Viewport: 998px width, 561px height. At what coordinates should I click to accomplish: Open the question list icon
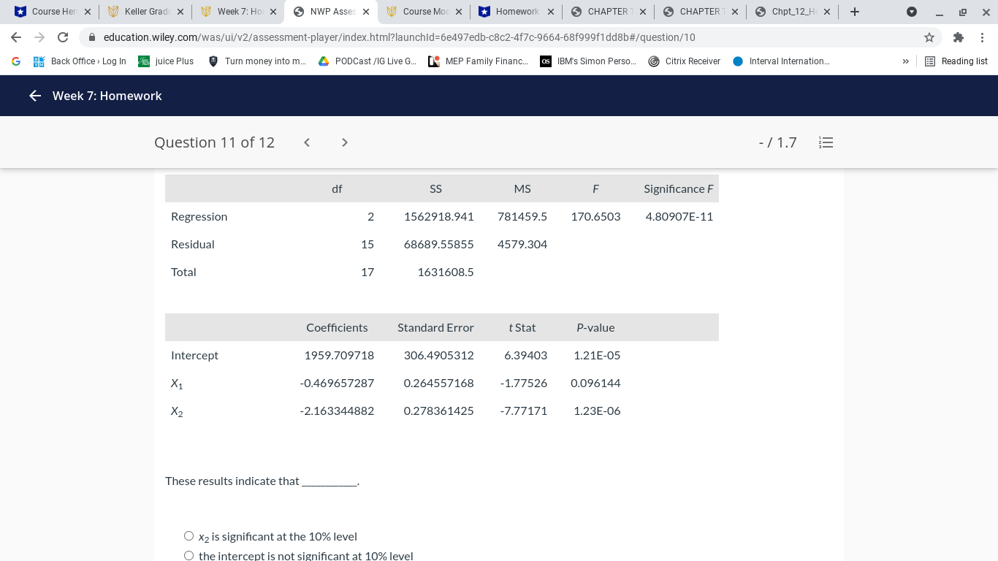point(826,142)
